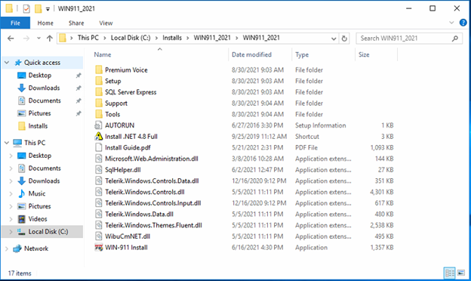Open the File ribbon tab

pos(15,23)
